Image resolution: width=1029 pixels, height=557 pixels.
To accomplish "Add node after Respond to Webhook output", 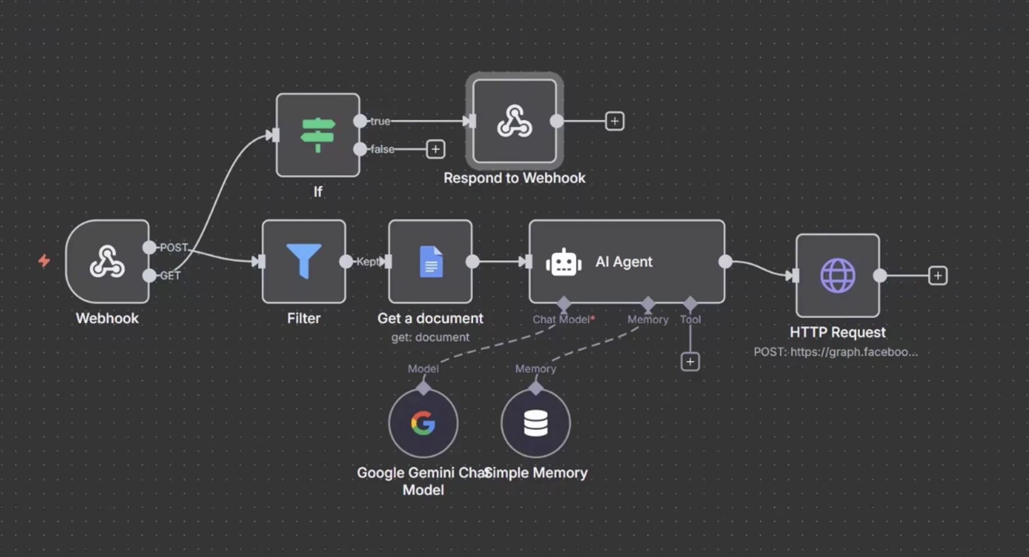I will 614,121.
